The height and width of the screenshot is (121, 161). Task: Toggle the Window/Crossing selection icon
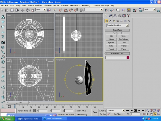(17, 10)
